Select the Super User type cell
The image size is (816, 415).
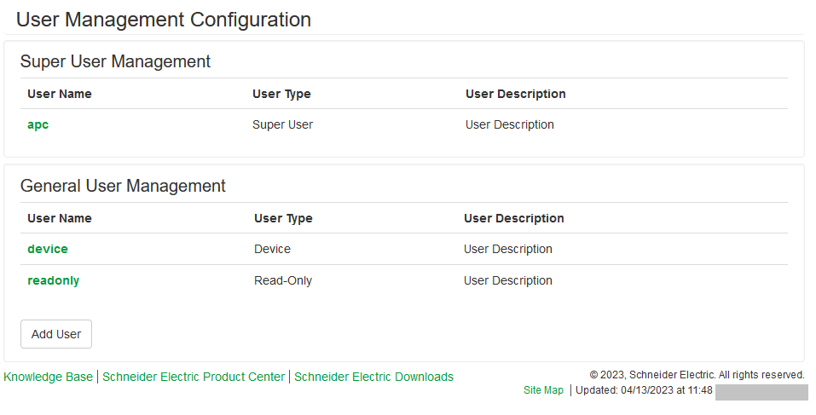coord(282,124)
